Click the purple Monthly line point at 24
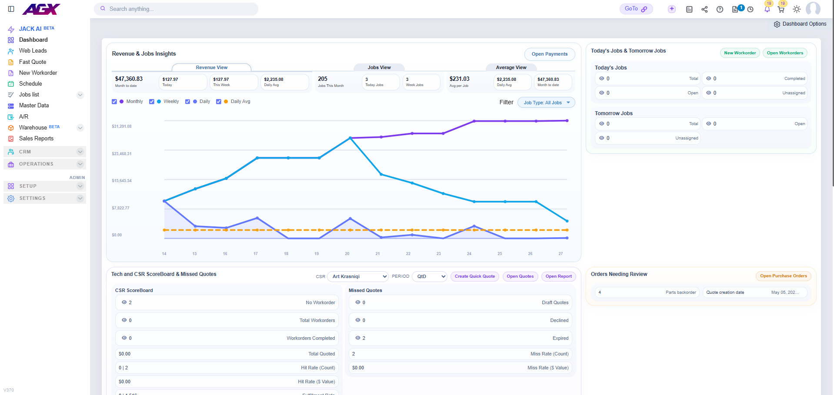 tap(474, 121)
